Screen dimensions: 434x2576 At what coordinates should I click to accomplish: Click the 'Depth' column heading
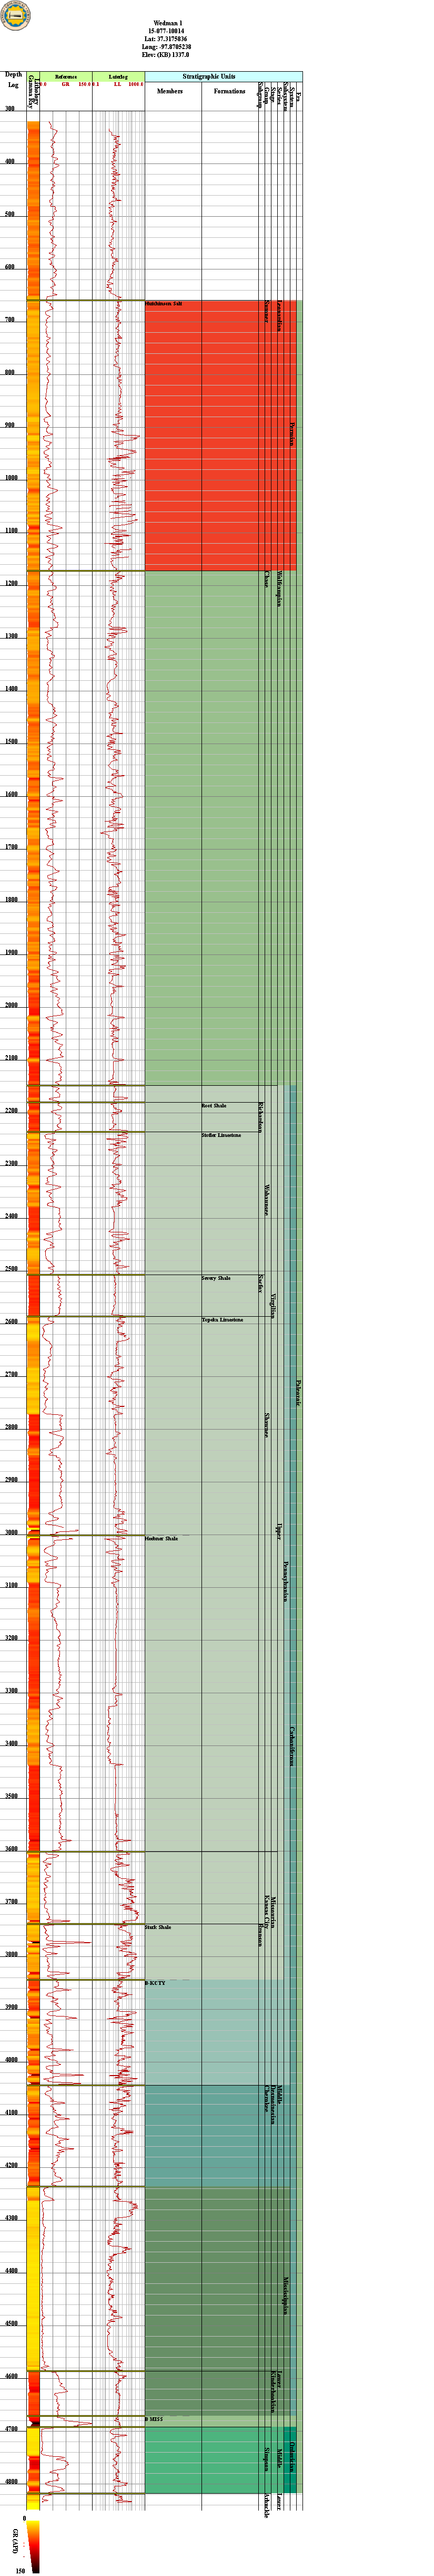(14, 75)
